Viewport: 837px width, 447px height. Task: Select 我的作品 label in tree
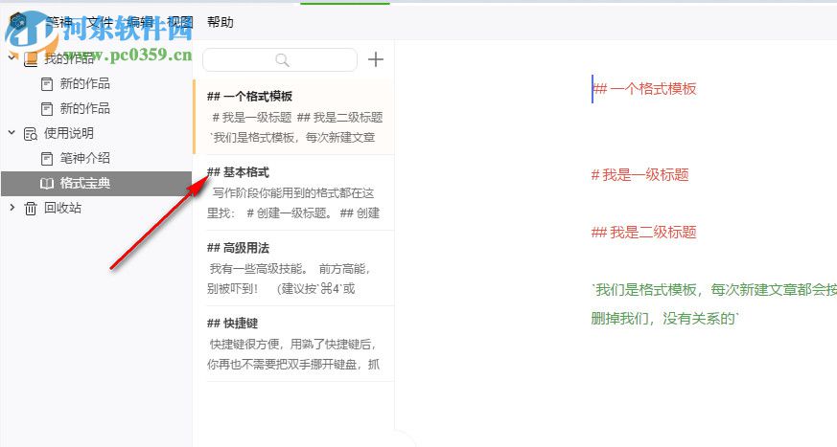(69, 58)
